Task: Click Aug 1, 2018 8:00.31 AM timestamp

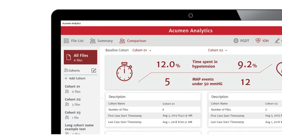Action: (177, 122)
